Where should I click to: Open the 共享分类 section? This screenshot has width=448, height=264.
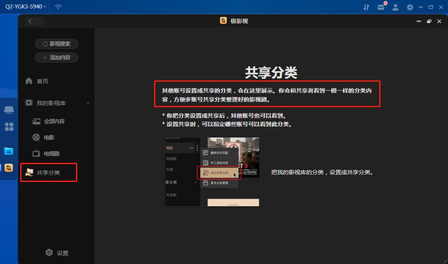point(49,172)
